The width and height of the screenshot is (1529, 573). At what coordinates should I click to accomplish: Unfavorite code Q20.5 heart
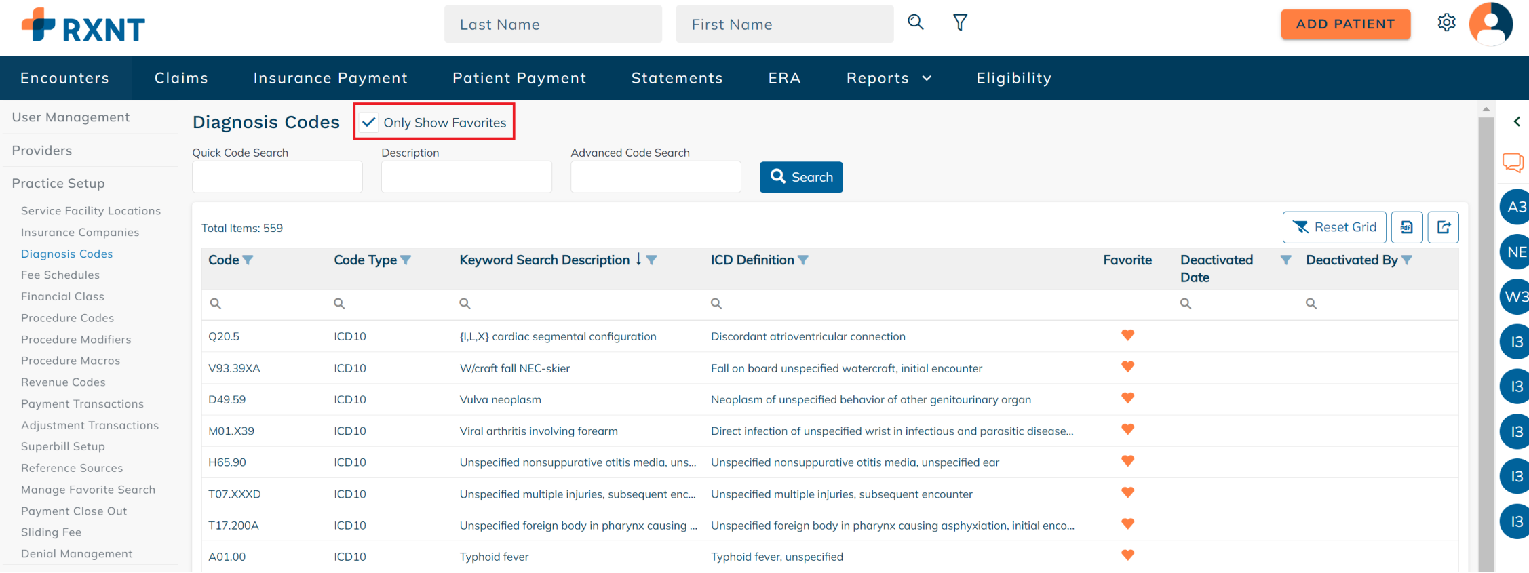coord(1127,335)
